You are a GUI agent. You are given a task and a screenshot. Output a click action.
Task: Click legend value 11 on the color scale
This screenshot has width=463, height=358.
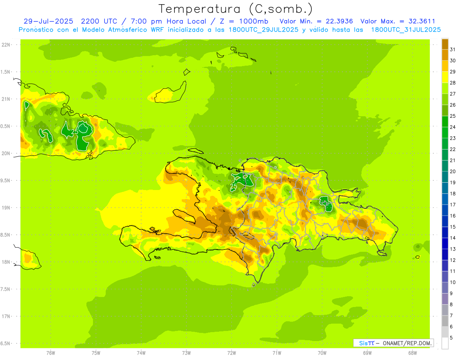453,271
